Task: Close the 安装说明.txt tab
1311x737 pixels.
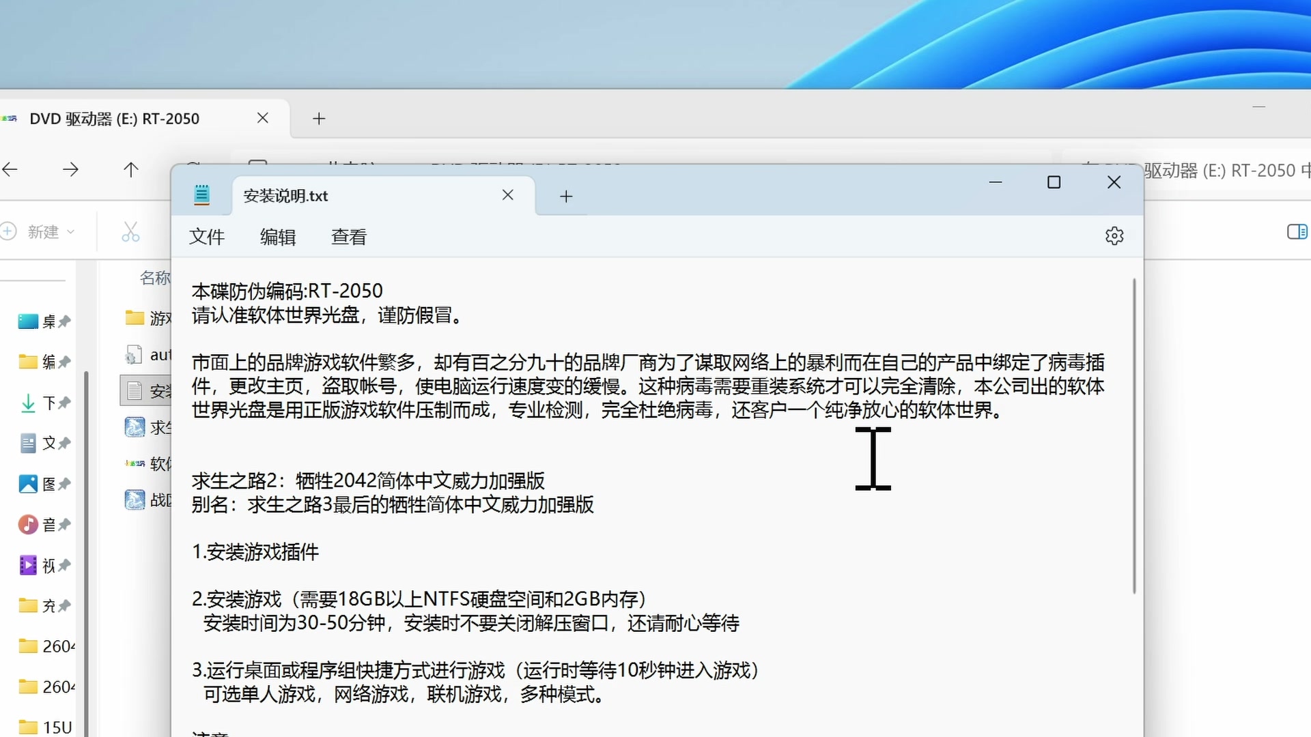Action: coord(507,195)
